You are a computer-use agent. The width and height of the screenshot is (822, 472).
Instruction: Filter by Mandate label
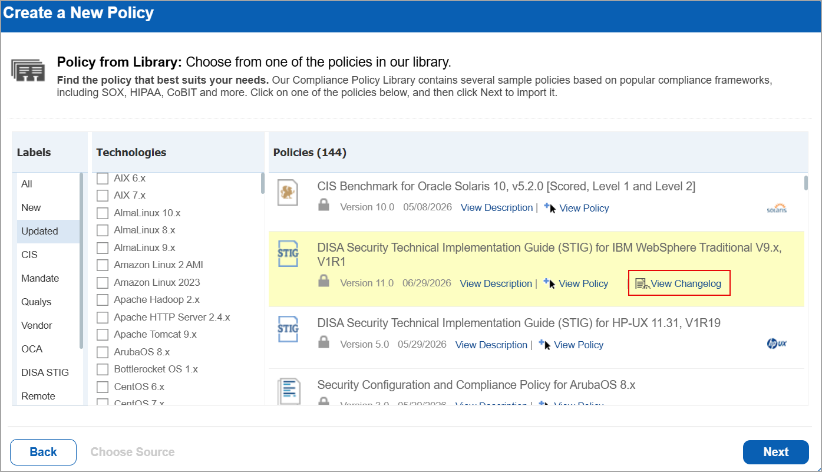48,278
